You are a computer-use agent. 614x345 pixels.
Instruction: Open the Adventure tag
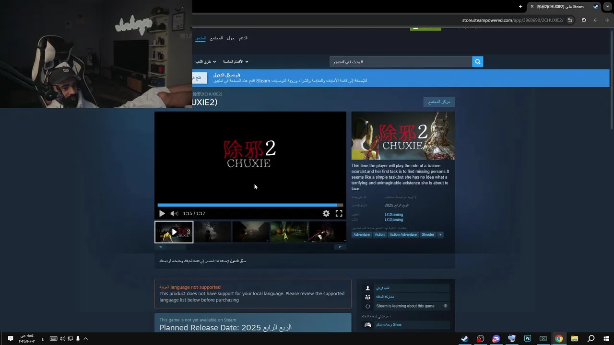coord(362,235)
